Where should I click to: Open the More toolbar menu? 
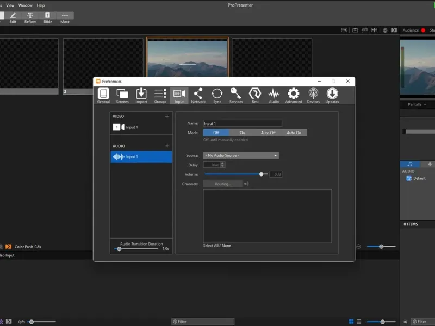pos(65,18)
